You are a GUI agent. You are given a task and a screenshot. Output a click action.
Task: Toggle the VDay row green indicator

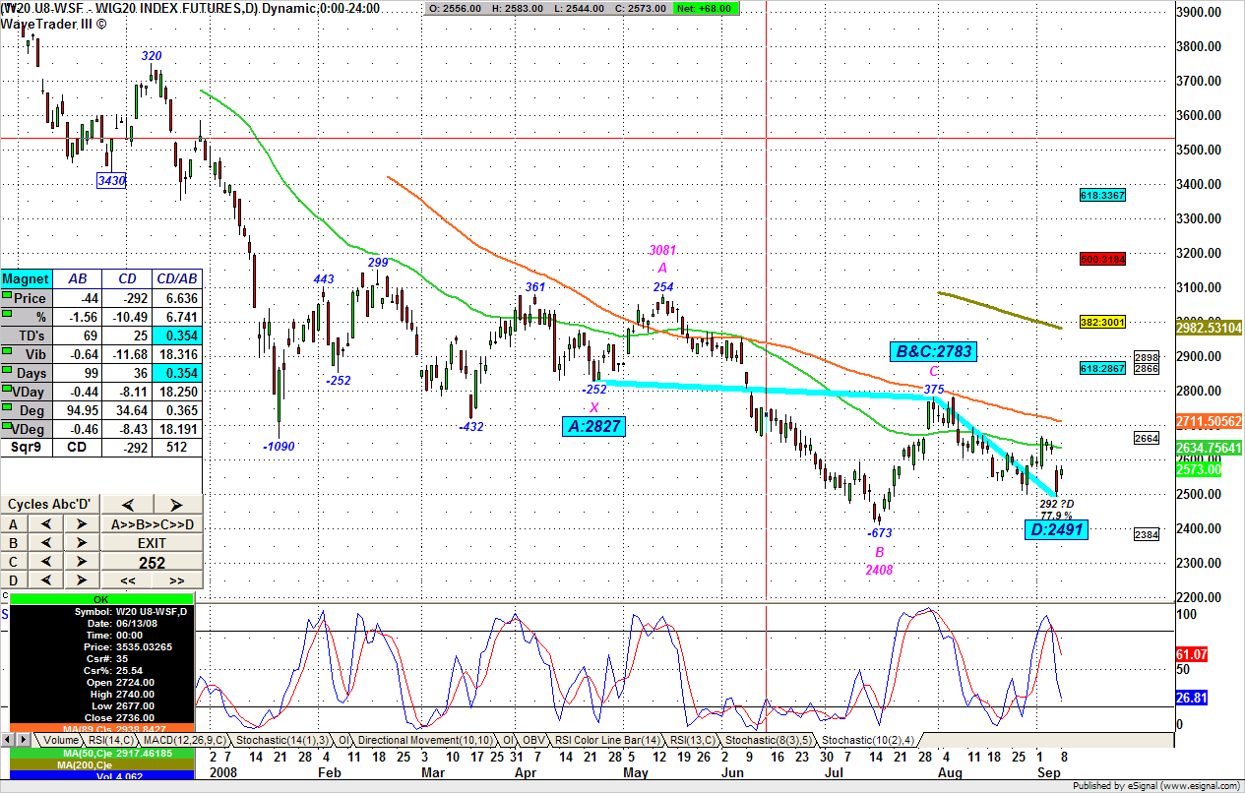tap(9, 391)
